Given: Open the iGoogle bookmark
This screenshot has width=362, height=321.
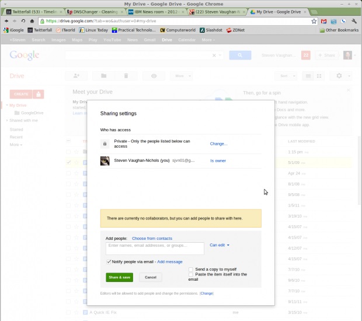Looking at the screenshot, I should 13,30.
